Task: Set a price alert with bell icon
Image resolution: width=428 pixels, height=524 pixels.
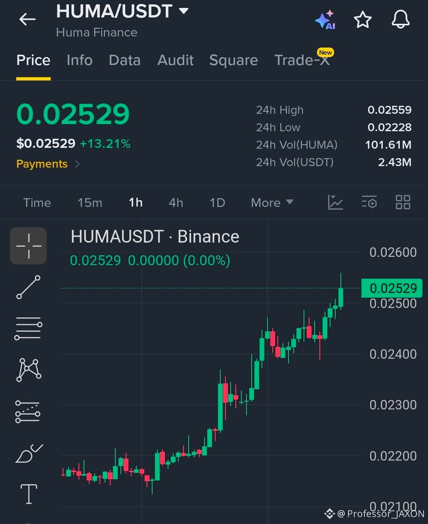Action: pyautogui.click(x=401, y=19)
